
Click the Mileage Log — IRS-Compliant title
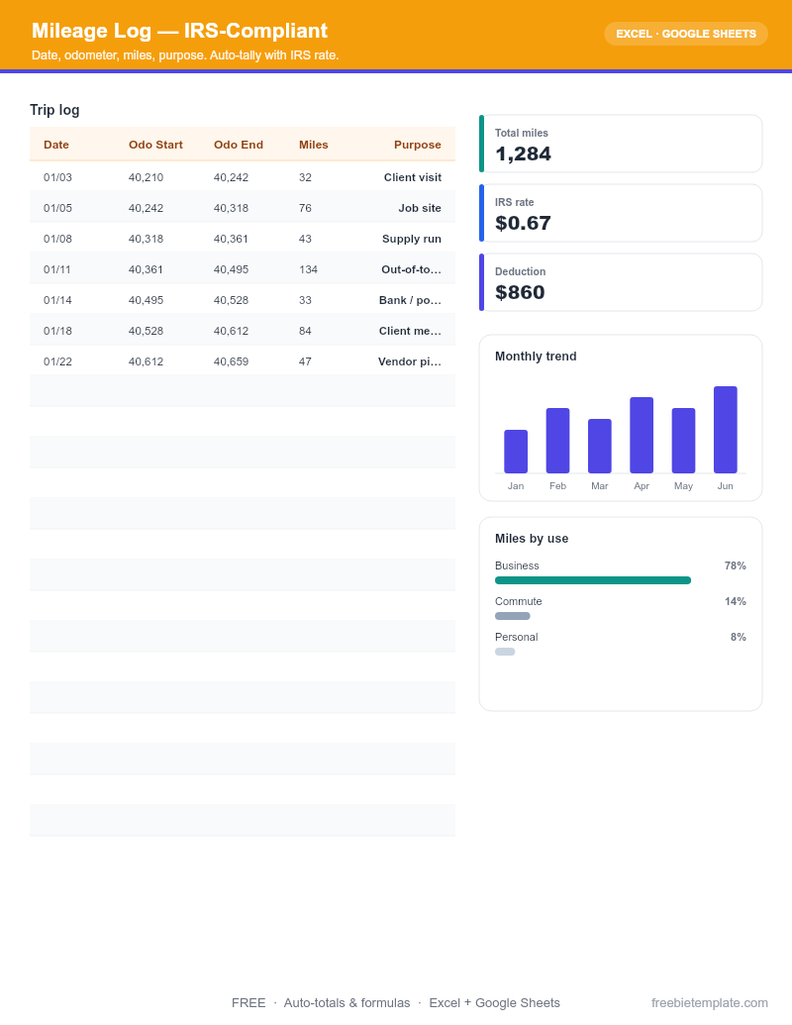180,31
